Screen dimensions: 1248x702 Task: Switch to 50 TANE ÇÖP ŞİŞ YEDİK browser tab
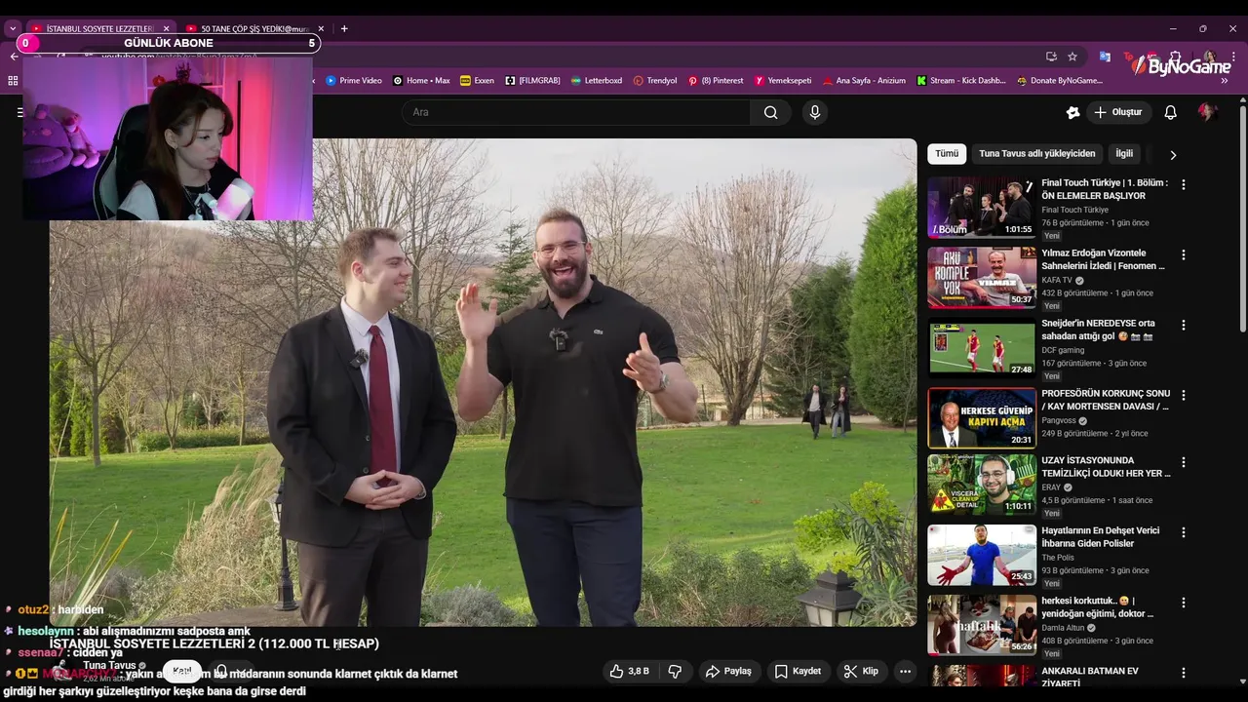tap(255, 29)
